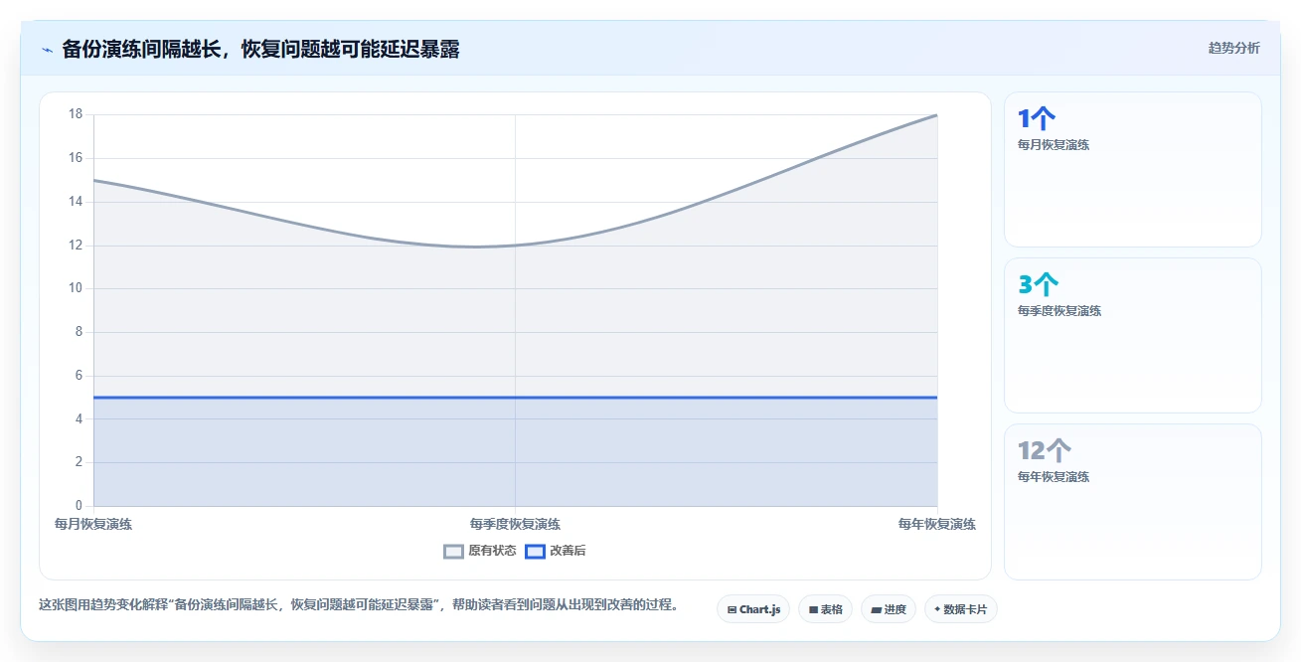Toggle the 原有状态 legend item
Image resolution: width=1301 pixels, height=662 pixels.
[x=479, y=551]
